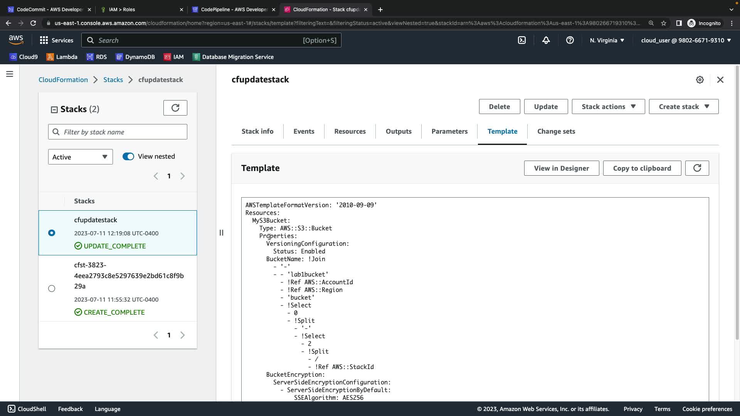Click the split panel resize handle
740x416 pixels.
click(x=221, y=233)
